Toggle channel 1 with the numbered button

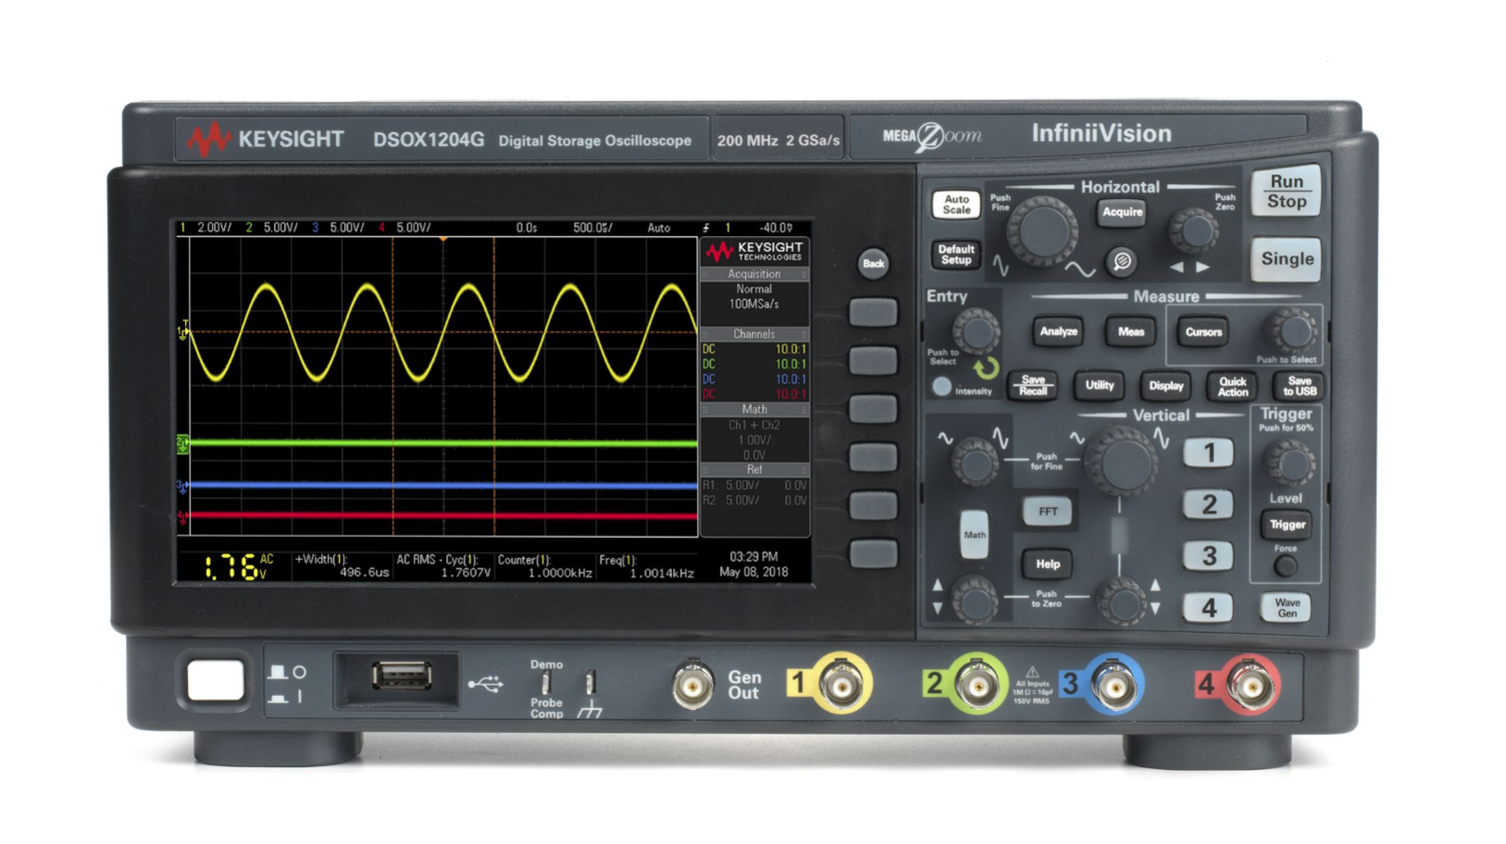1208,453
